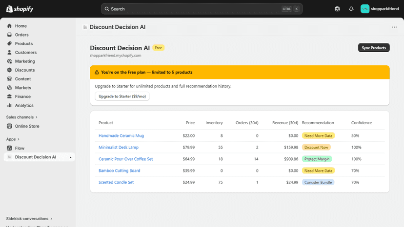Click Need More Data badge for Handmade Ceramic Mug
The width and height of the screenshot is (404, 227).
click(x=318, y=135)
